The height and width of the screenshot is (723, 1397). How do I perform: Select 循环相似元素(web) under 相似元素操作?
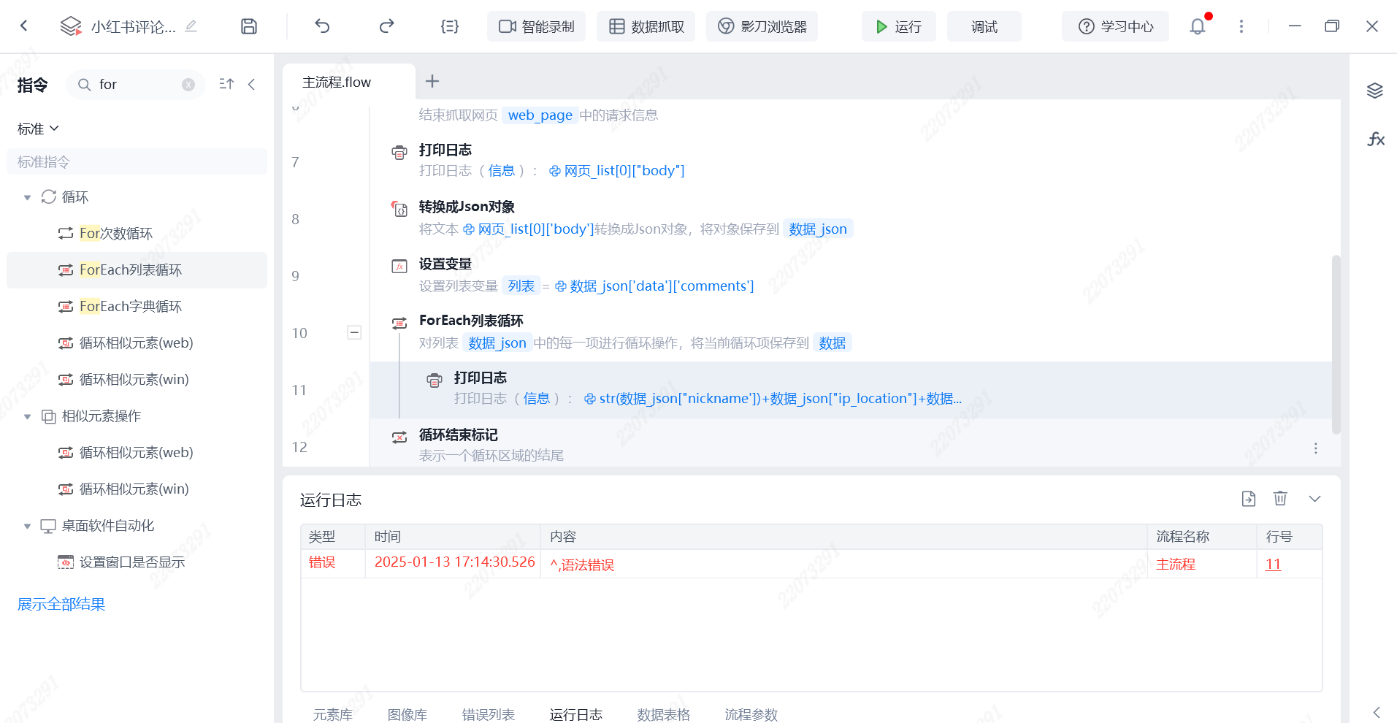[137, 453]
